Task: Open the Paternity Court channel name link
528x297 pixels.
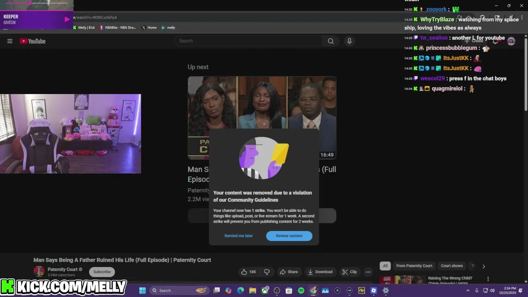Action: pyautogui.click(x=63, y=269)
